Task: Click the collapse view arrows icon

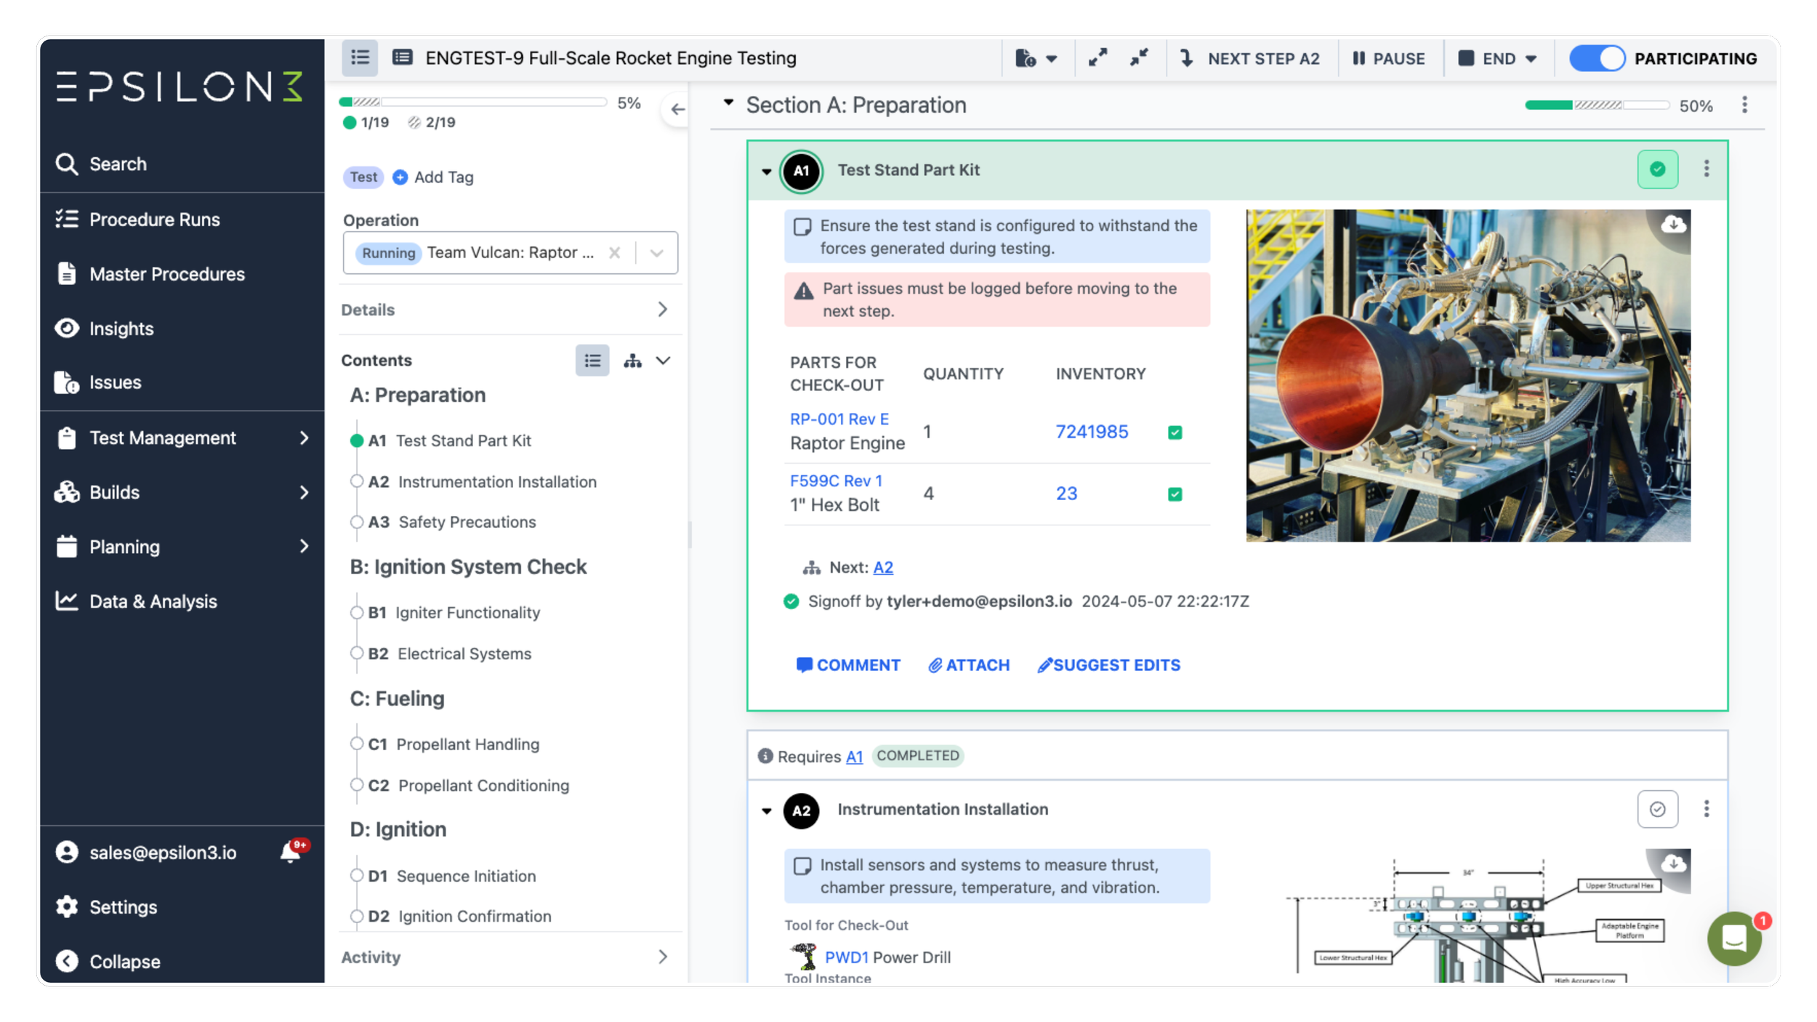Action: (x=1138, y=57)
